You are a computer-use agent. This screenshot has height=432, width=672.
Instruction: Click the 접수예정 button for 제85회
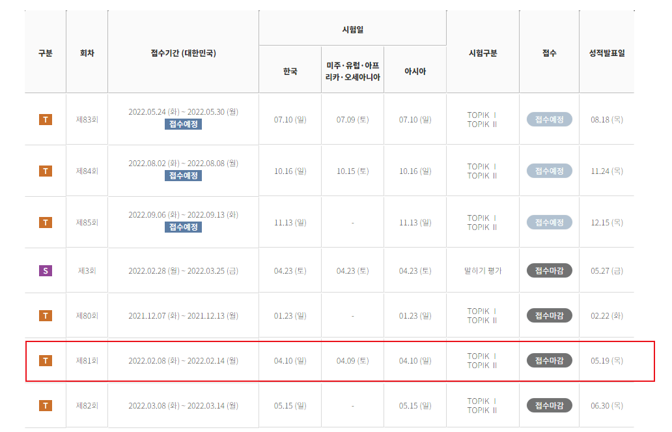coord(549,222)
